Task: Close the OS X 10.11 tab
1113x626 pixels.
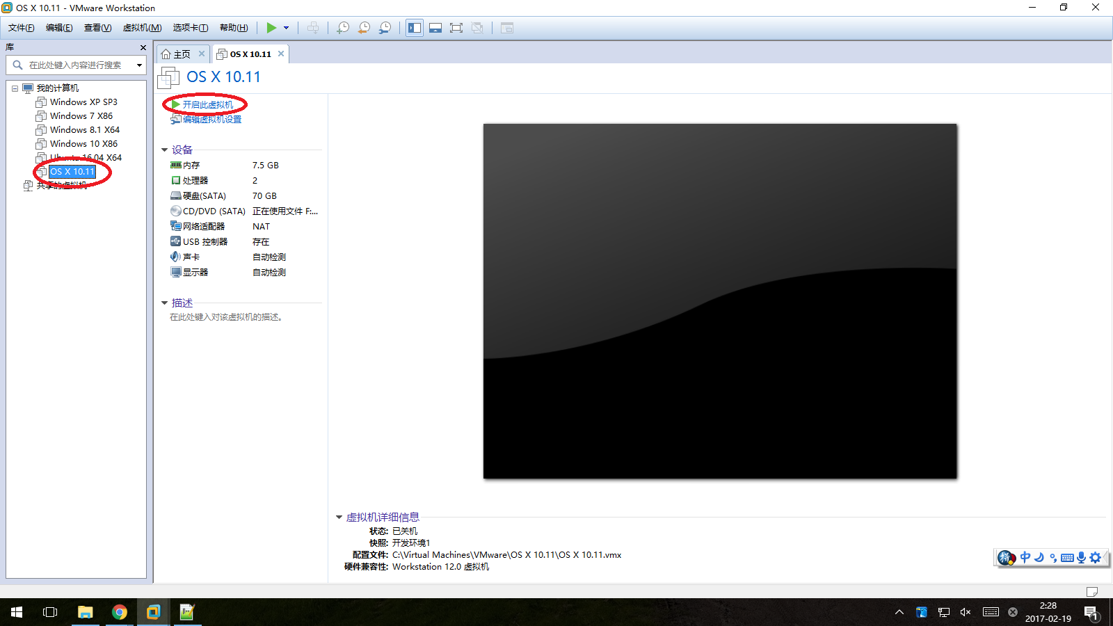Action: (281, 54)
